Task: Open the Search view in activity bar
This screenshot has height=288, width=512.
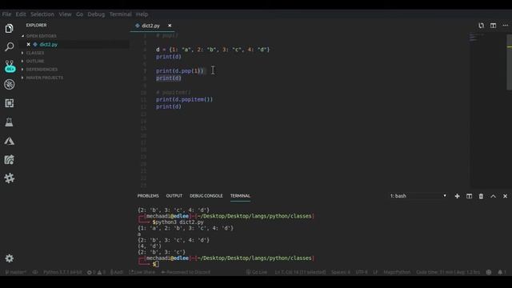Action: [x=9, y=46]
